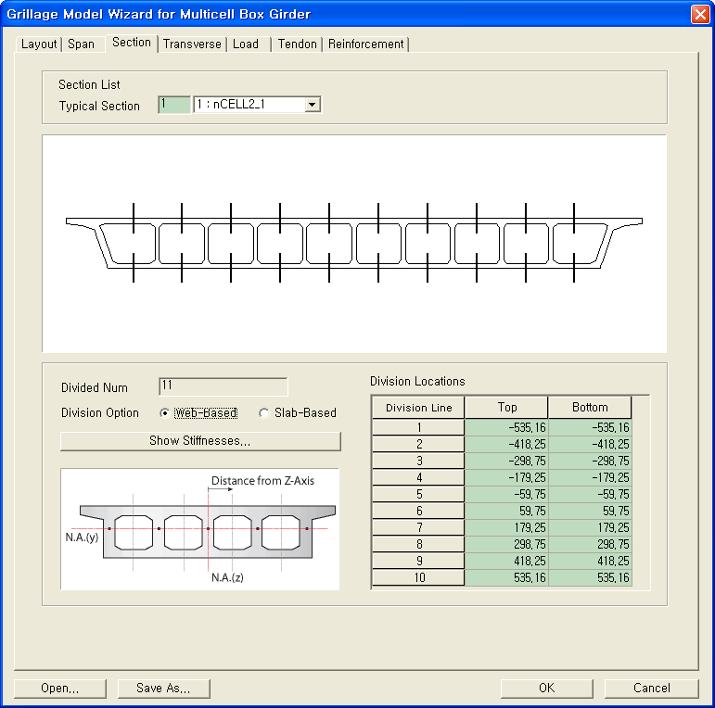Click the Bottom column header
The image size is (715, 708).
click(x=590, y=408)
